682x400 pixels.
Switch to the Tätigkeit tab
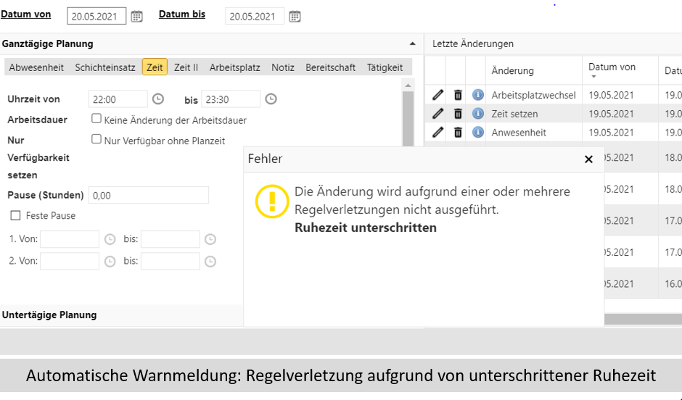[385, 67]
